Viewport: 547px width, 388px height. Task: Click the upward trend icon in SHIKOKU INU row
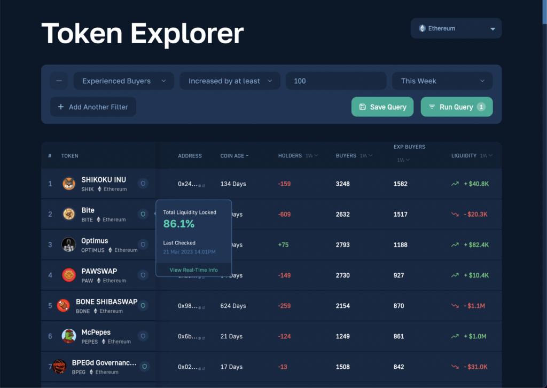(455, 184)
